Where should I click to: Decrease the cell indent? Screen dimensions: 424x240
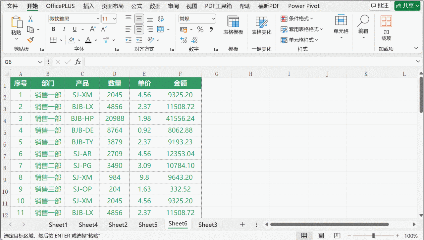pos(129,40)
